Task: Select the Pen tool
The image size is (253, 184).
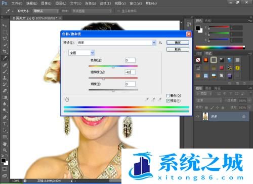Action: pyautogui.click(x=5, y=117)
